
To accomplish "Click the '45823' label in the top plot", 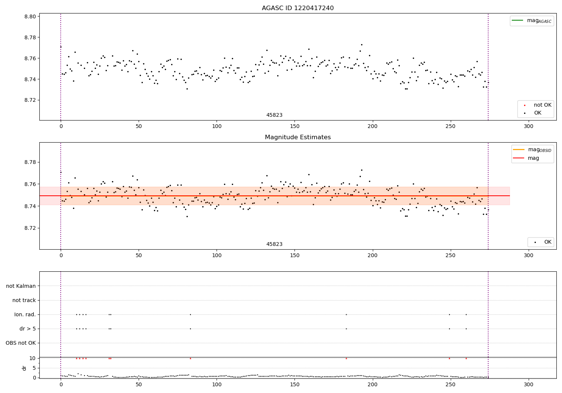I will (274, 115).
